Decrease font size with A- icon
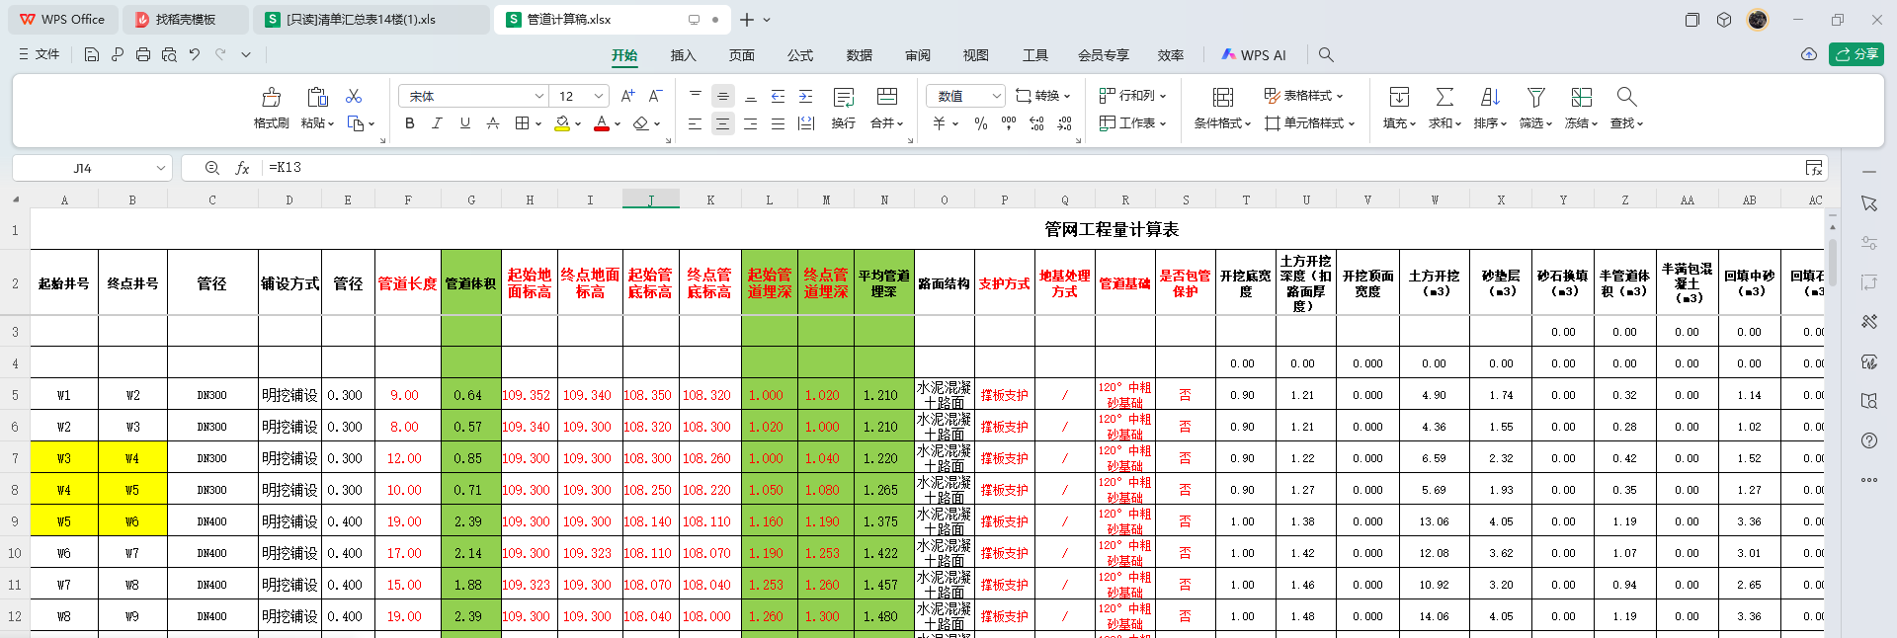This screenshot has height=638, width=1897. (x=655, y=96)
